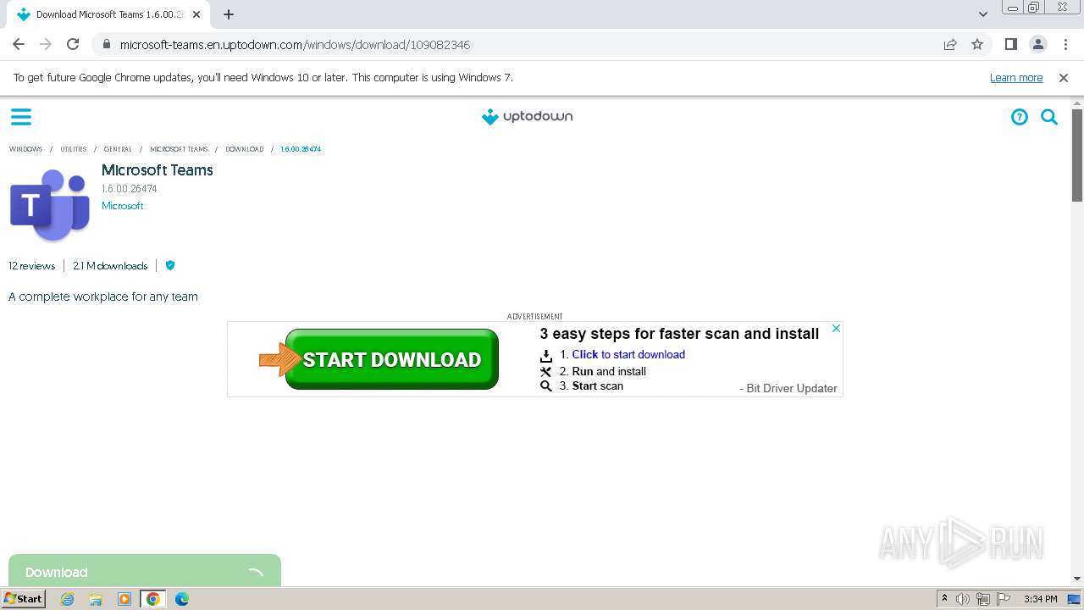The height and width of the screenshot is (610, 1084).
Task: Go to DOWNLOAD breadcrumb
Action: pos(244,149)
